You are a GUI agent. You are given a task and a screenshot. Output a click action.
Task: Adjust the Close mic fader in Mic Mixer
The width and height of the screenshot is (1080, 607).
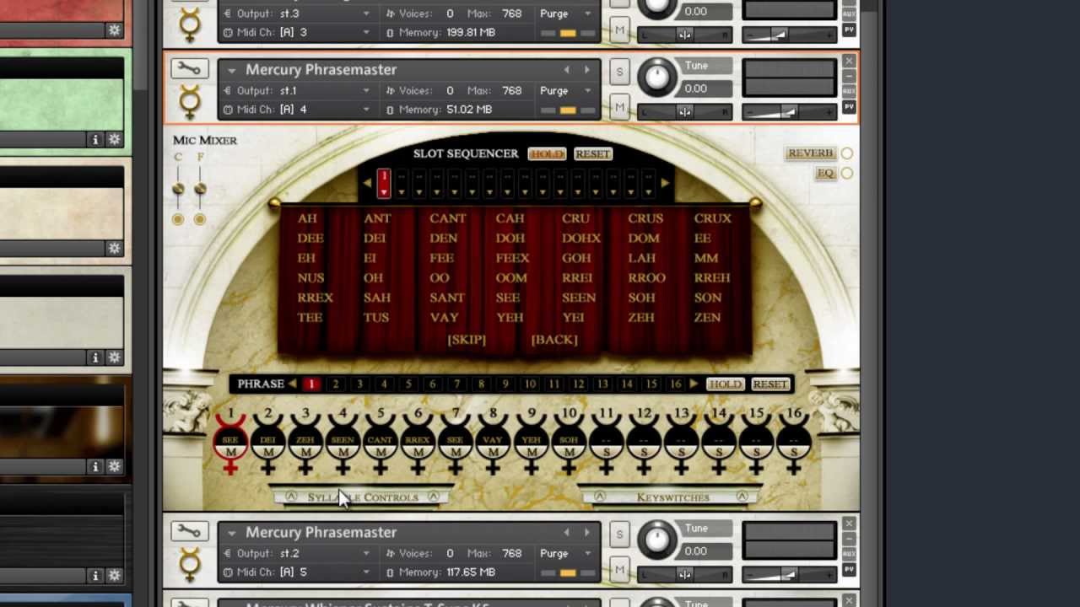pyautogui.click(x=178, y=190)
